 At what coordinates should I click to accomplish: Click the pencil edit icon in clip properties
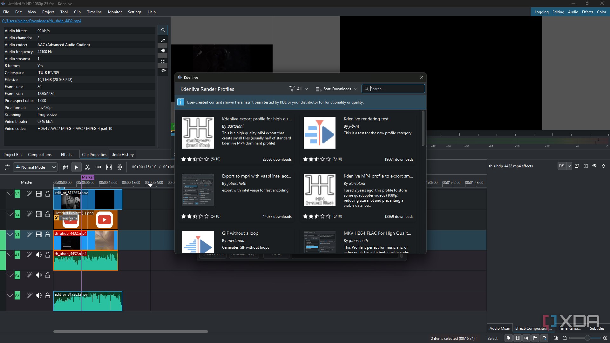pyautogui.click(x=163, y=40)
